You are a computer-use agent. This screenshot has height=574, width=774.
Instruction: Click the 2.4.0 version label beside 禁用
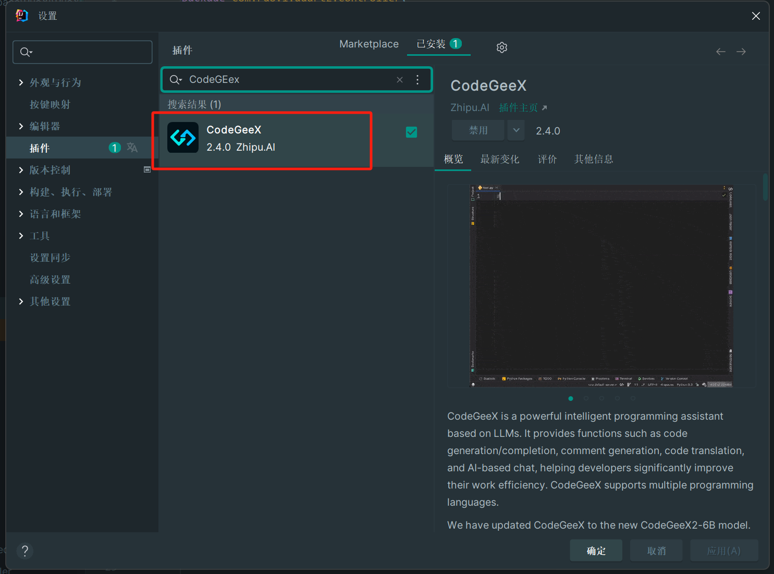pos(548,131)
